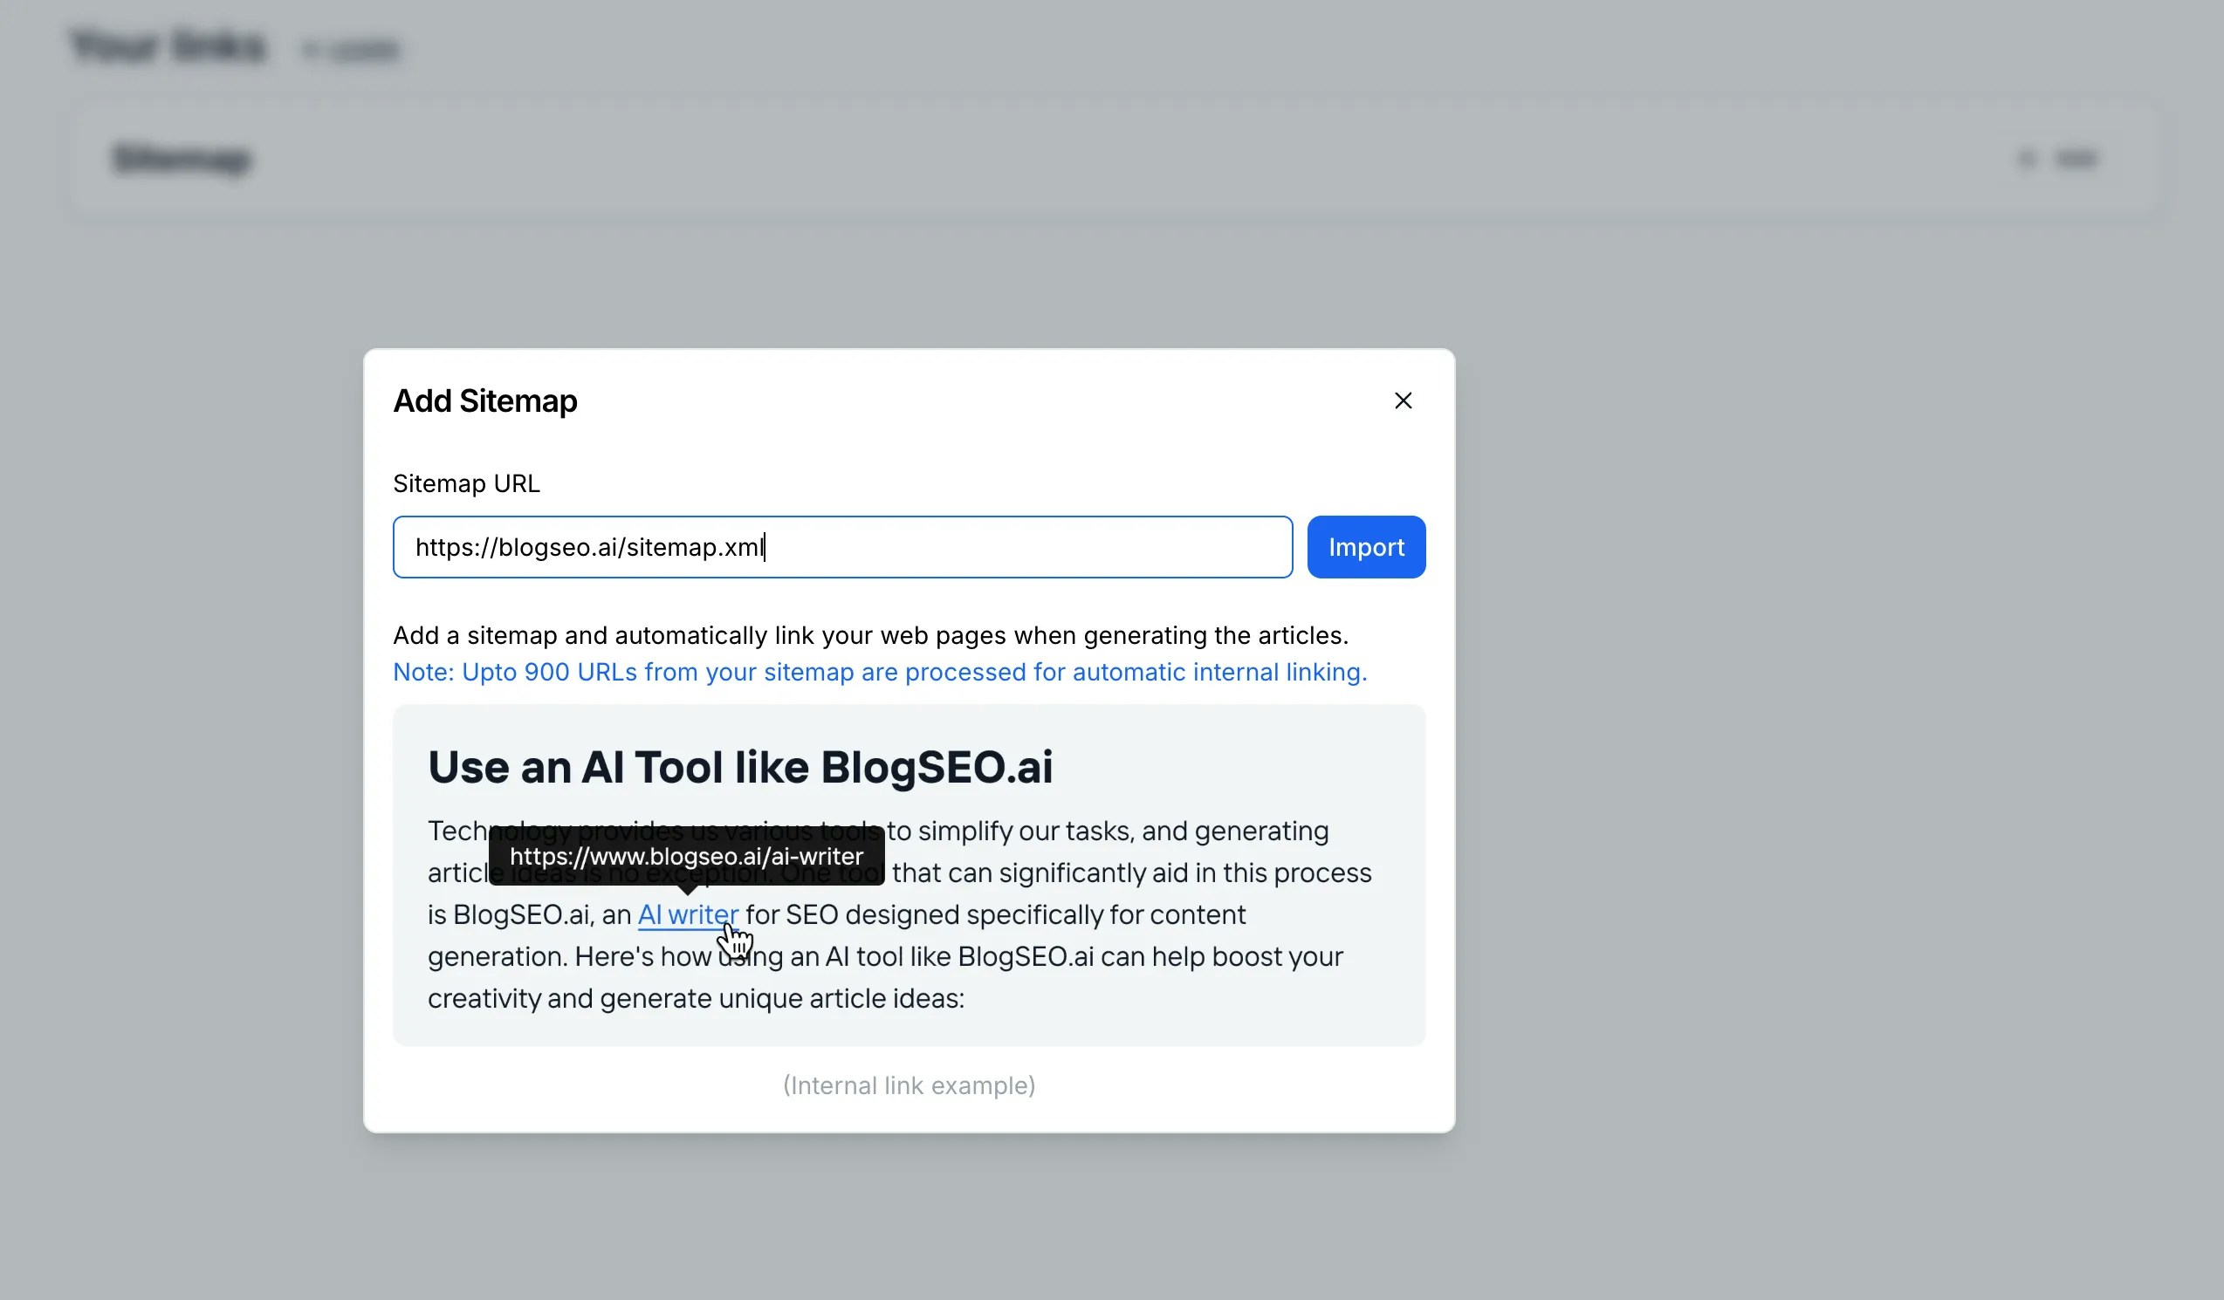Click the Import button
Image resolution: width=2224 pixels, height=1300 pixels.
(x=1365, y=547)
